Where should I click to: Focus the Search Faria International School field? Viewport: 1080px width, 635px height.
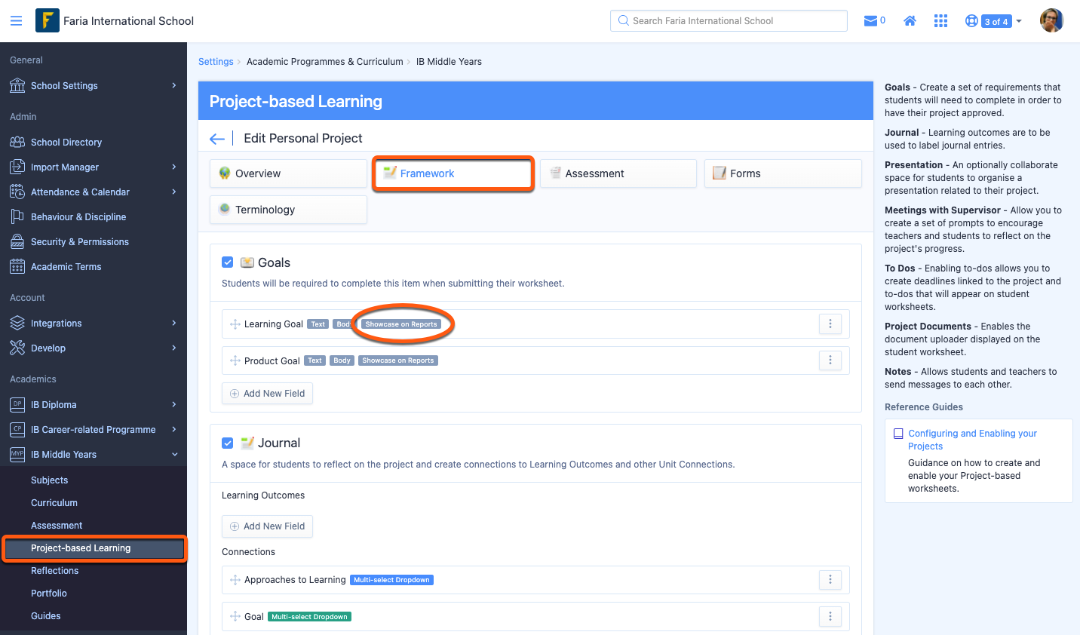coord(729,20)
